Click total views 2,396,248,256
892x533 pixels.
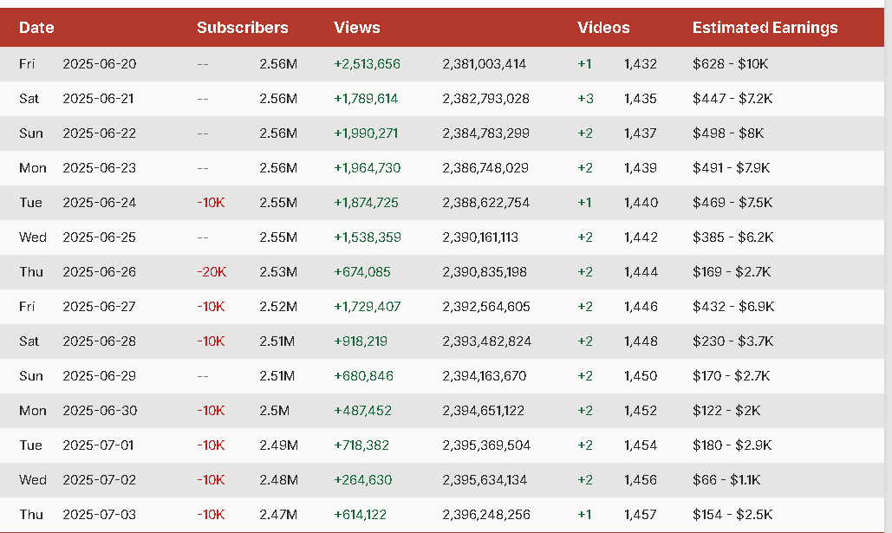[x=486, y=515]
